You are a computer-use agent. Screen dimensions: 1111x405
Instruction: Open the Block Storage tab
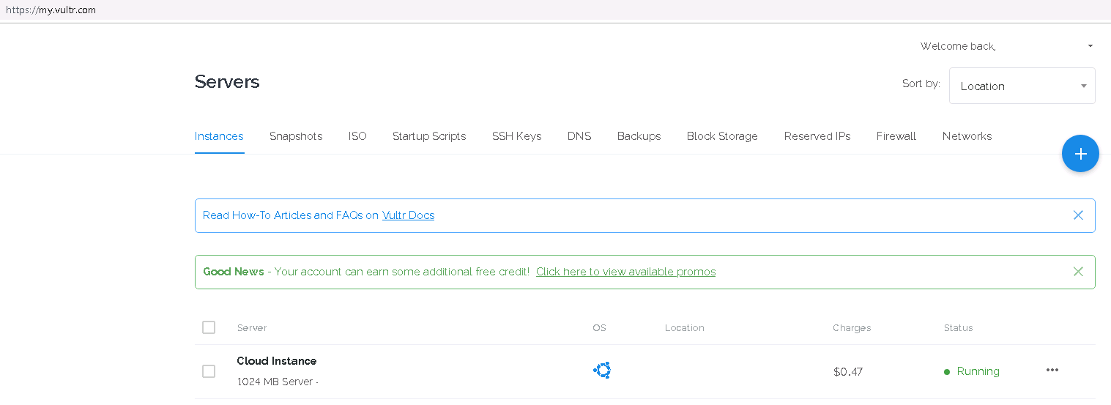pos(722,136)
